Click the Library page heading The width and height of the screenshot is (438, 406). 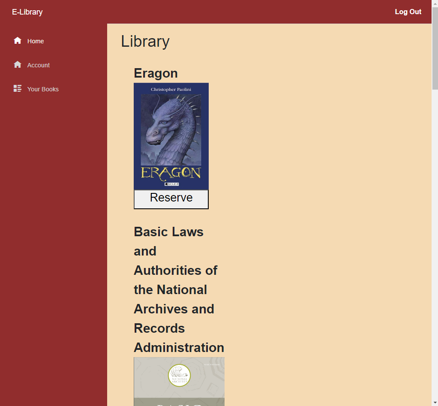coord(145,42)
